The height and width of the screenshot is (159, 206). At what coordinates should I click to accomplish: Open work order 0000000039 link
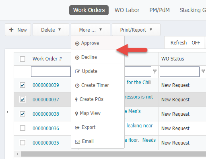click(46, 85)
